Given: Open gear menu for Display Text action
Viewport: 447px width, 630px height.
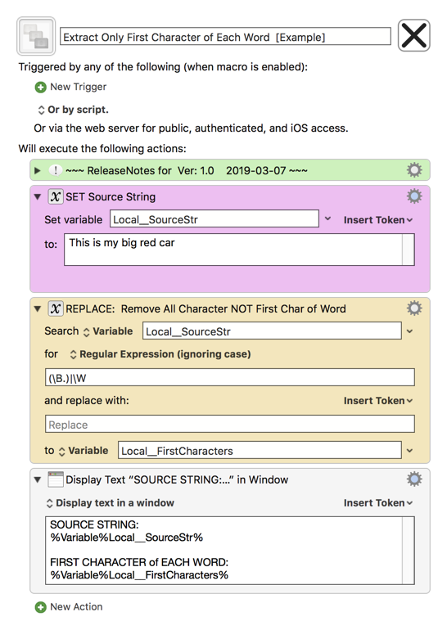Looking at the screenshot, I should point(414,479).
